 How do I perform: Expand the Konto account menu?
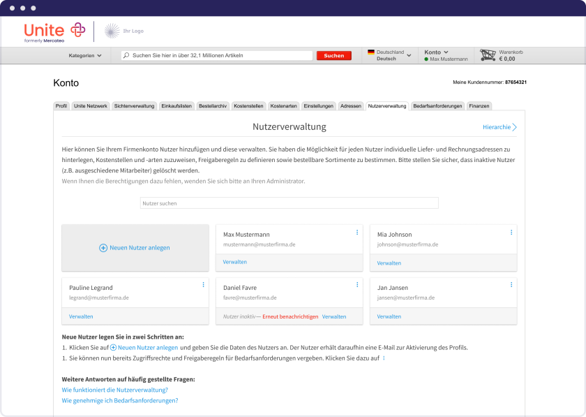click(437, 52)
